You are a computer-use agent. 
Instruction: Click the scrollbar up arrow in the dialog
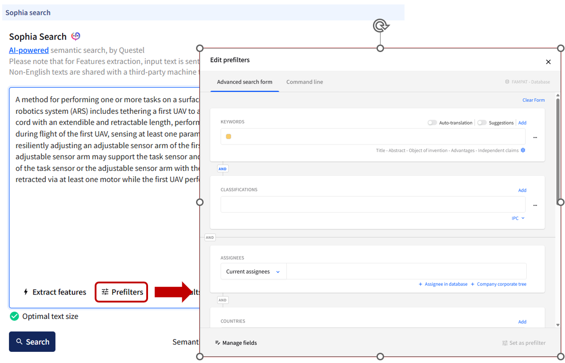click(x=558, y=95)
